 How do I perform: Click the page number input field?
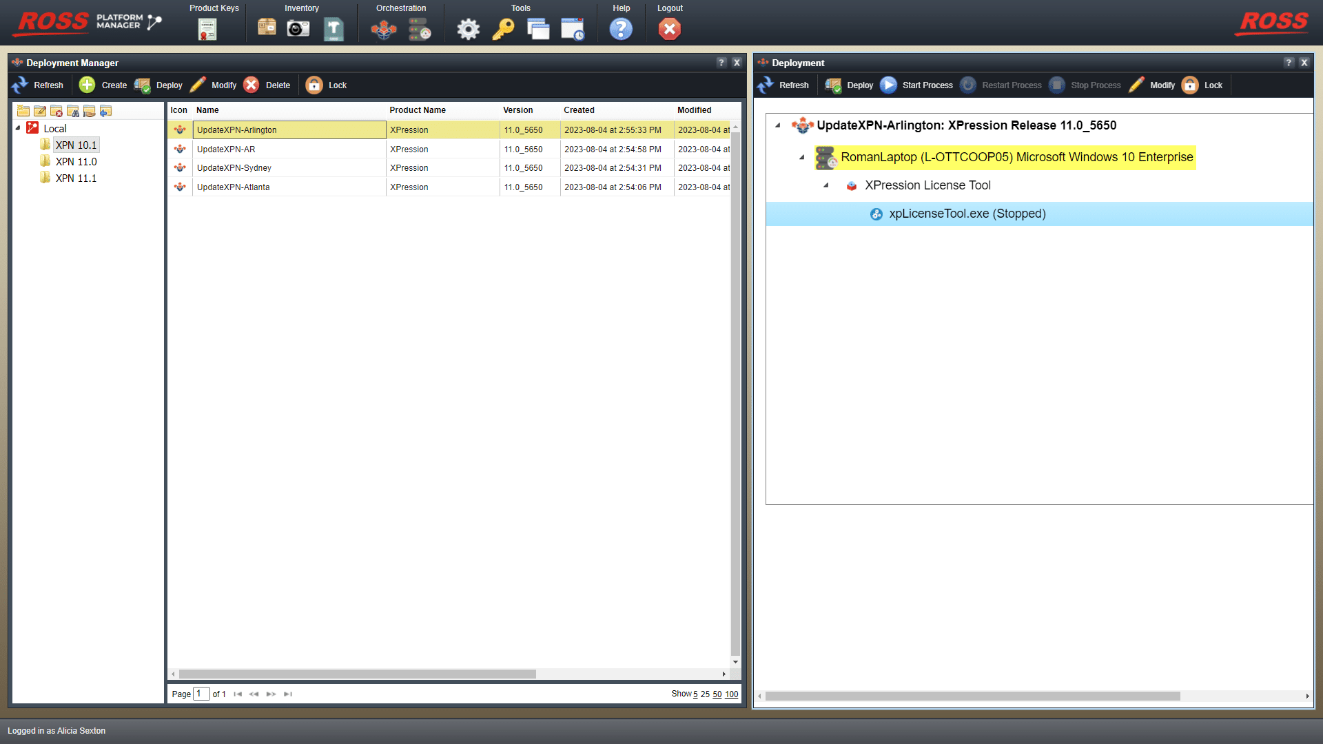pos(201,694)
